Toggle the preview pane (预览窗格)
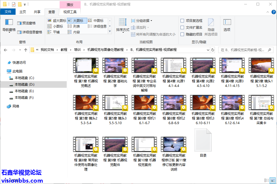This screenshot has height=184, width=277. [x=27, y=23]
